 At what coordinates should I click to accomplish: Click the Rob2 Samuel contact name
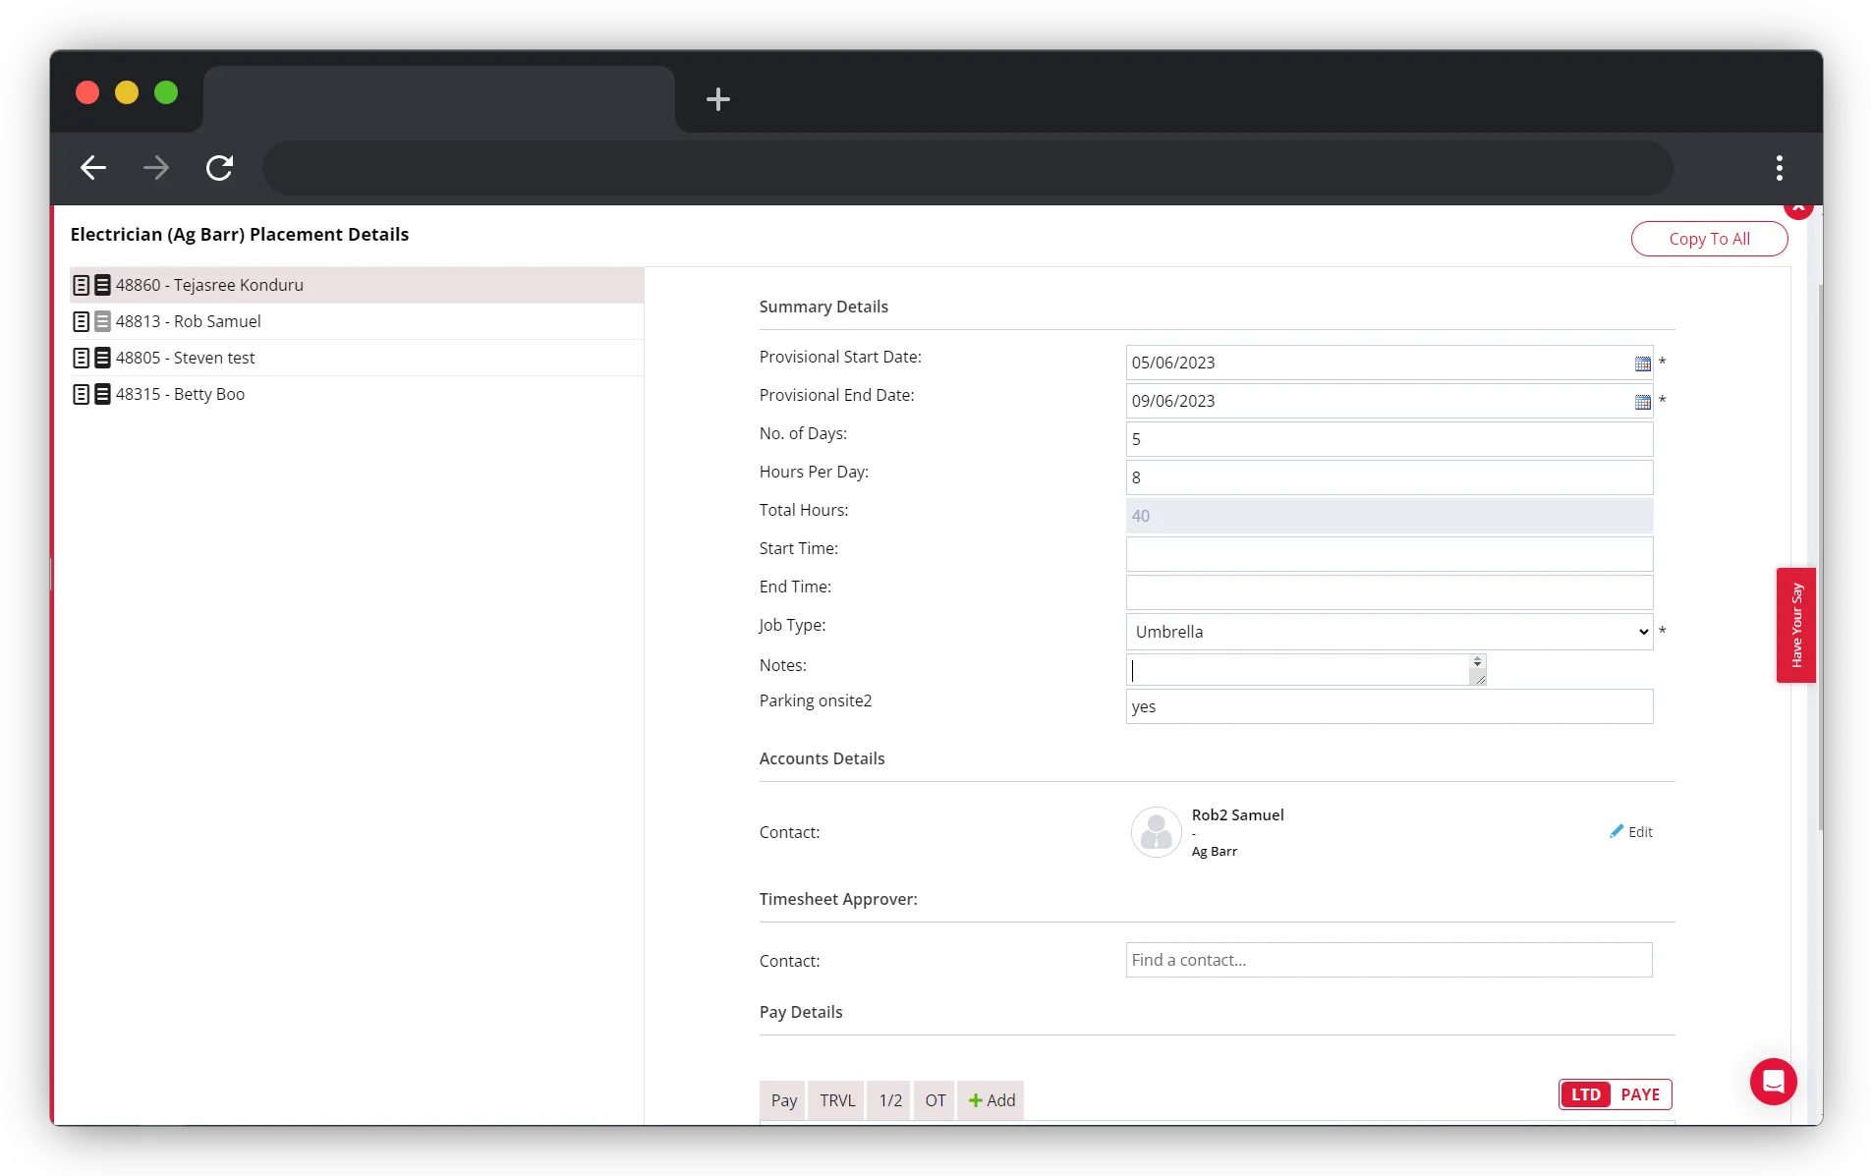tap(1237, 815)
